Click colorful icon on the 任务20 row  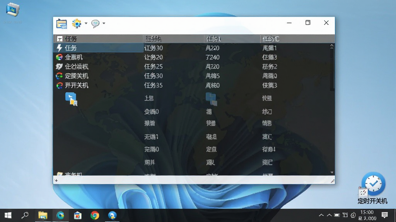[x=59, y=57]
